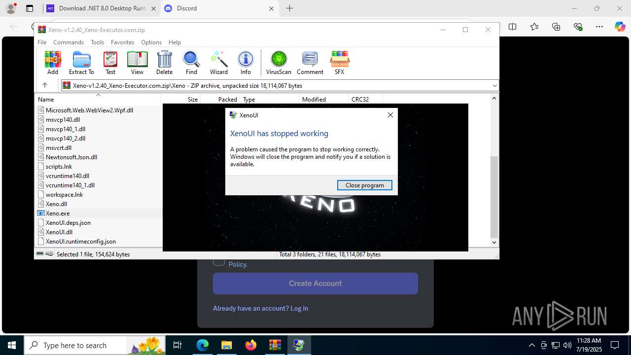Viewport: 631px width, 355px height.
Task: Select msvcp140_2.dll file
Action: (66, 139)
